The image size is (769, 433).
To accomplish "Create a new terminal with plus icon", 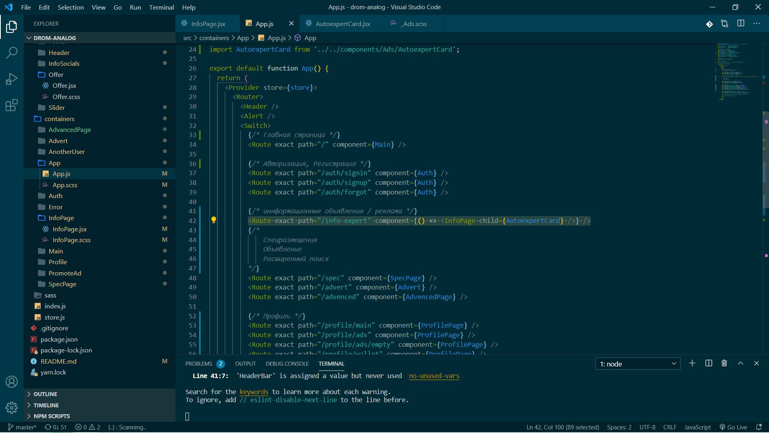I will coord(692,363).
